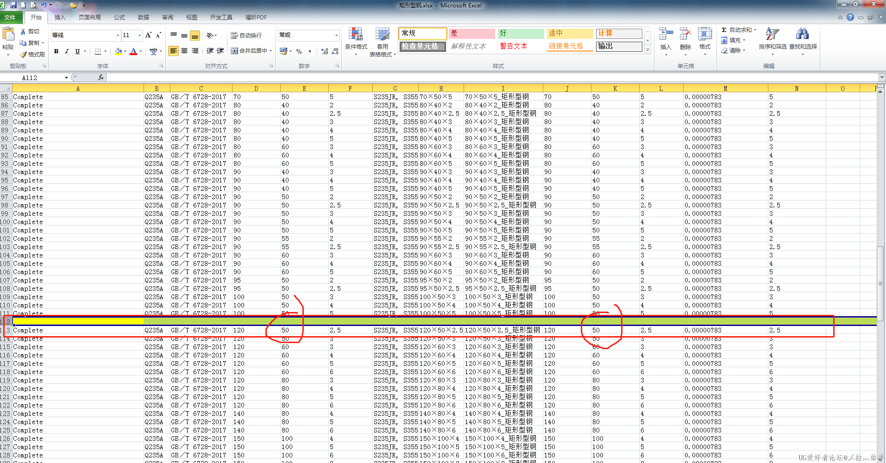Screen dimensions: 886x463
Task: Click the Increase Decimal icon
Action: (x=325, y=51)
